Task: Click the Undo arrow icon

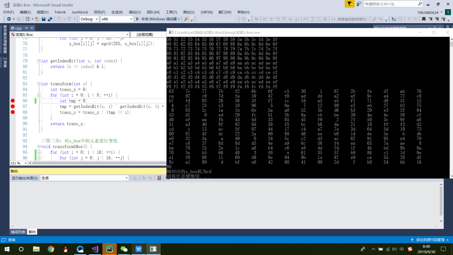Action: pyautogui.click(x=59, y=19)
